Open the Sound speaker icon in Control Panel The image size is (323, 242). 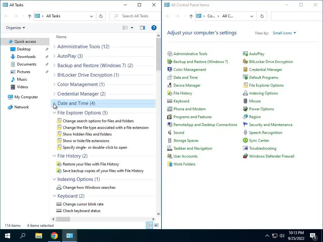tap(169, 133)
